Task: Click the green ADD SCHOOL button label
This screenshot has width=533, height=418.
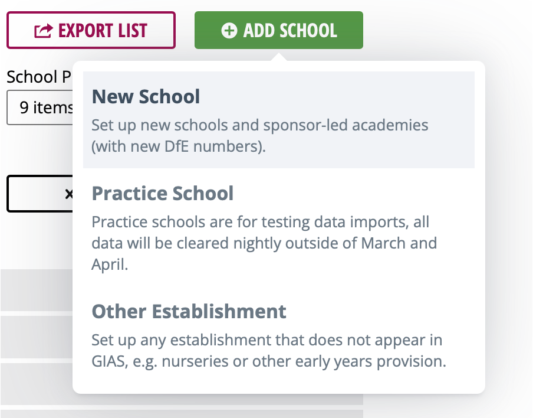Action: (290, 31)
